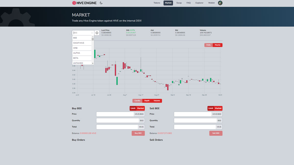Open the user profile avatar
Image resolution: width=294 pixels, height=165 pixels.
pos(220,3)
